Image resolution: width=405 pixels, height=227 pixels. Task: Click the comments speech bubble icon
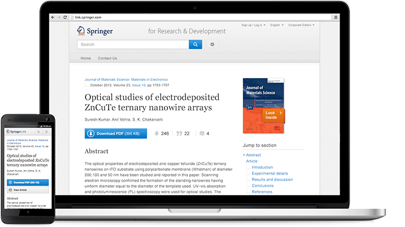202,134
